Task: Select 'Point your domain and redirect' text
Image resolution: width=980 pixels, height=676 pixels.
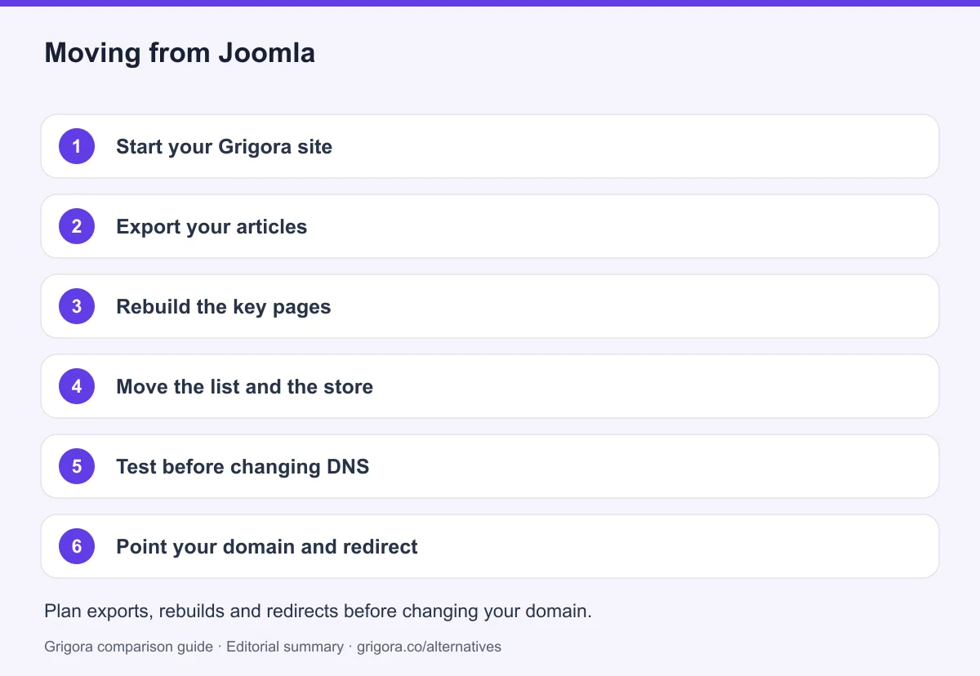Action: (x=267, y=547)
